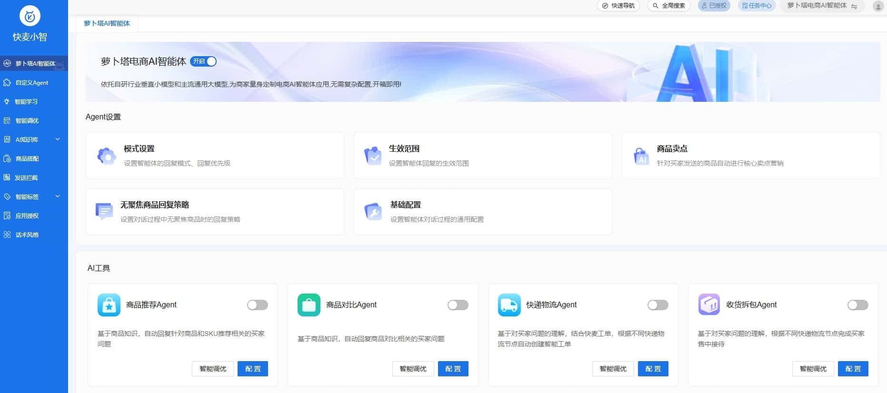Click the 商品对比Agent title text
This screenshot has height=393, width=887.
click(351, 305)
